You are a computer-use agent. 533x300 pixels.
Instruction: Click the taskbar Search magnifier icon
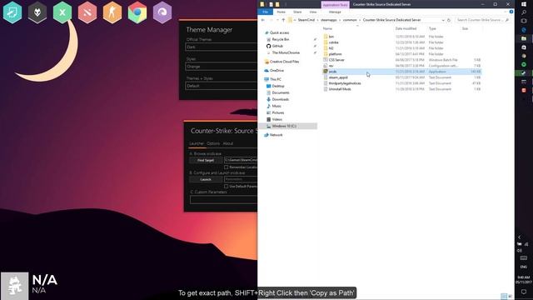pos(524,12)
